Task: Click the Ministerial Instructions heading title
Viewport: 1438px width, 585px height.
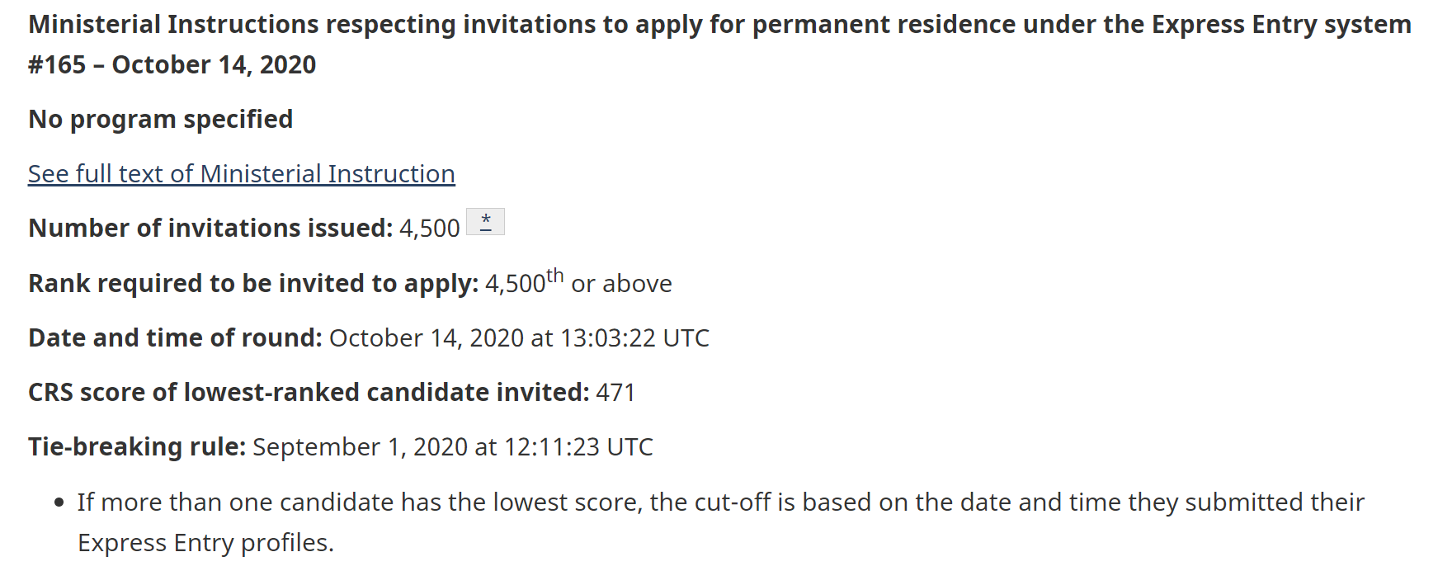Action: [578, 25]
